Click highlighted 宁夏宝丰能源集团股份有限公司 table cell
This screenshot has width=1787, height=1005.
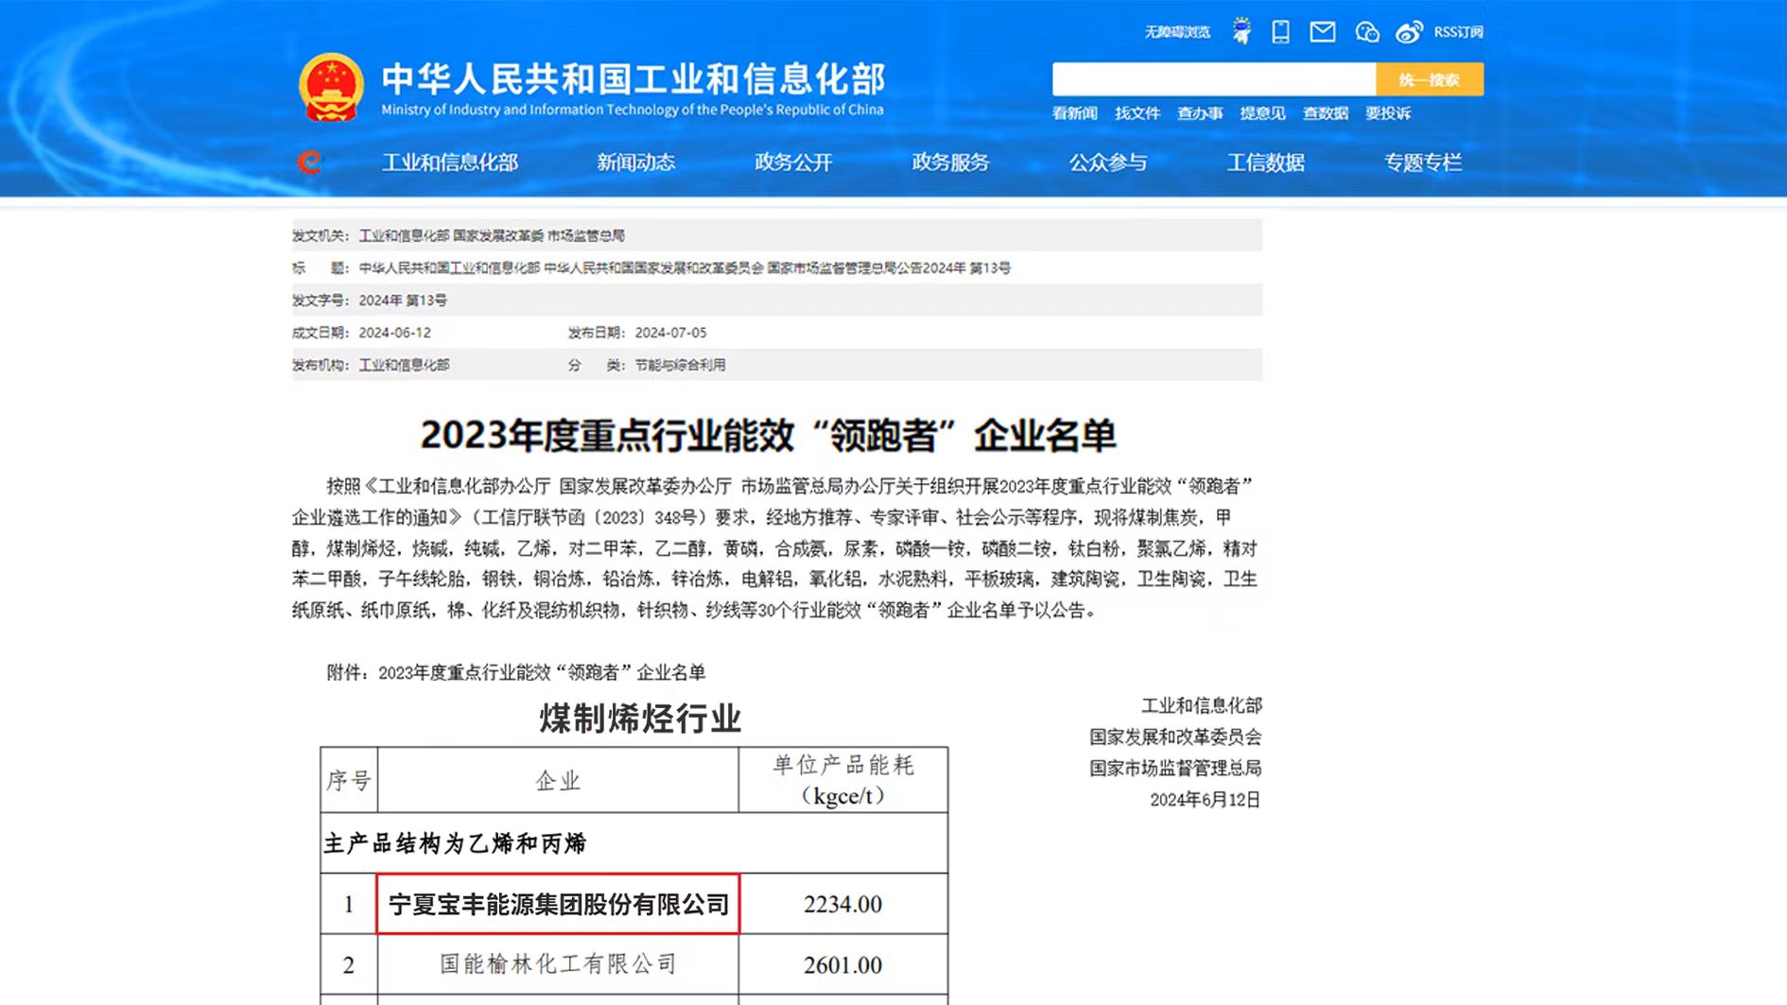click(x=558, y=904)
